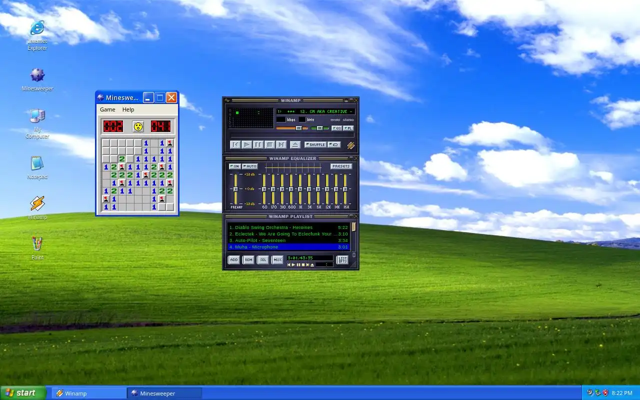Open the playlist REM menu
Screen dimensions: 640x400
point(248,260)
